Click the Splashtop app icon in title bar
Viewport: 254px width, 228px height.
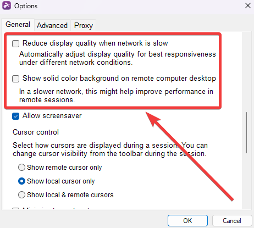[x=7, y=5]
